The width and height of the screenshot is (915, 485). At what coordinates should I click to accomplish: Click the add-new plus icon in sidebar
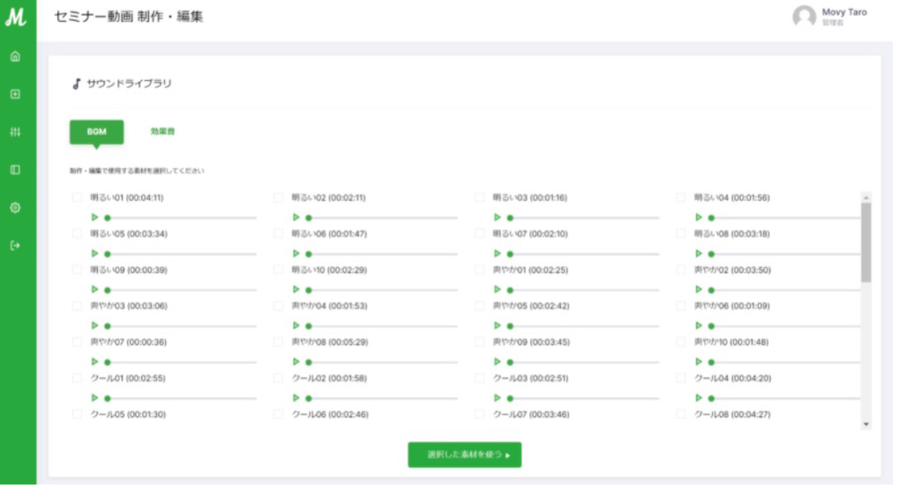[15, 94]
